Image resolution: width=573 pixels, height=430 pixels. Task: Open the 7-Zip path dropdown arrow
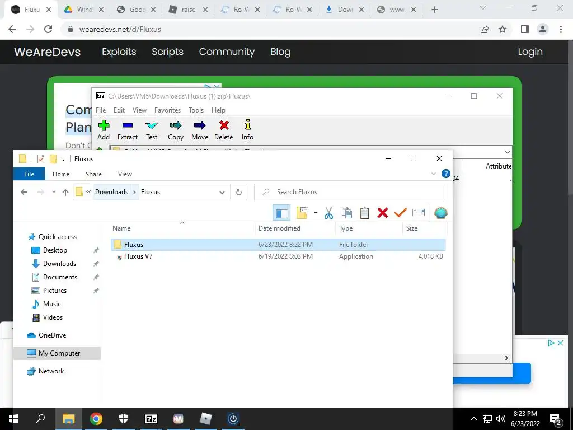[507, 152]
